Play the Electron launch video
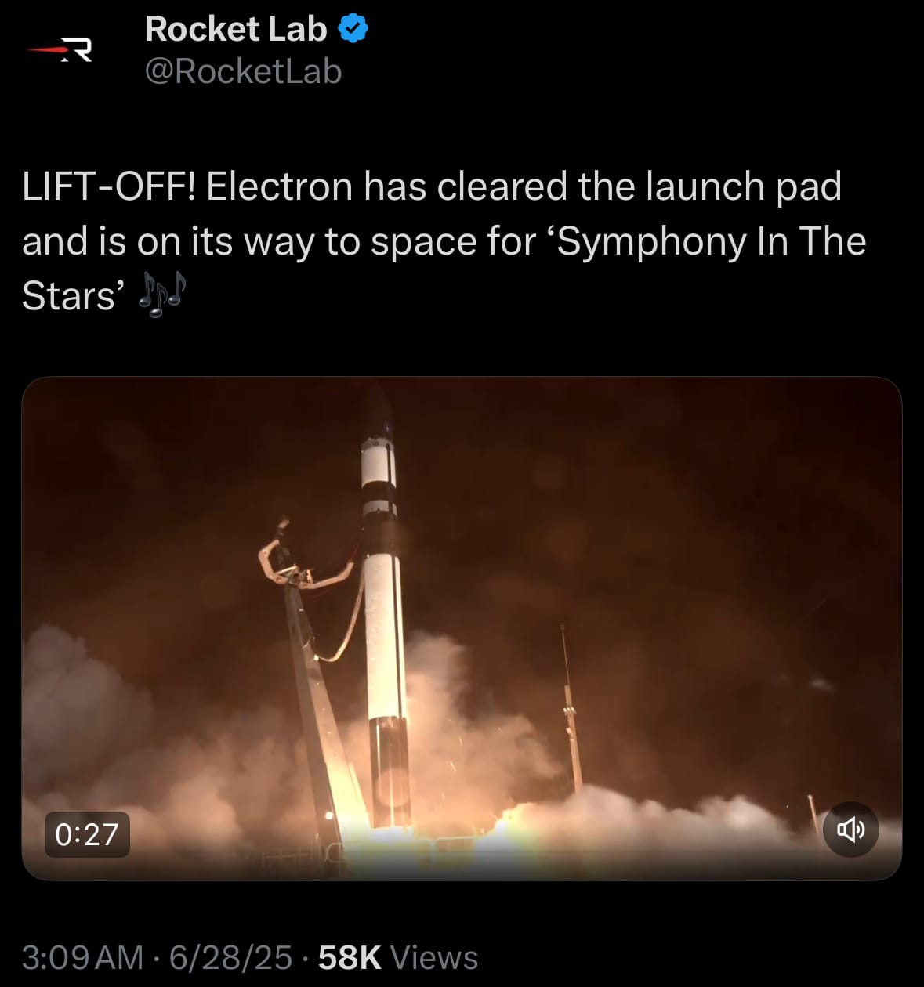Image resolution: width=924 pixels, height=987 pixels. 462,628
